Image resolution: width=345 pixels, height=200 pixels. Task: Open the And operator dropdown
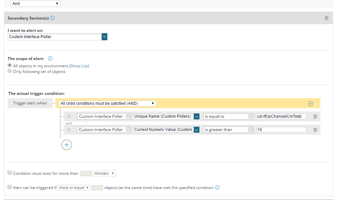(36, 4)
